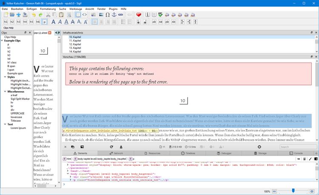Collapse the Styles clips group
Screen dimensions: 319x195
pyautogui.click(x=5, y=77)
